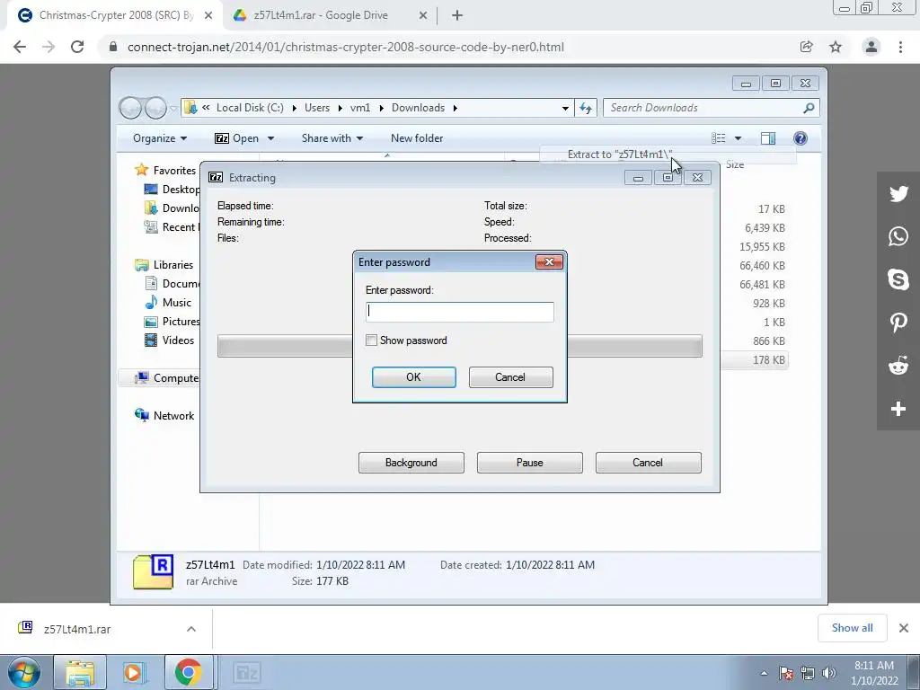This screenshot has width=920, height=690.
Task: Select Computer in the navigation pane
Action: coord(176,378)
